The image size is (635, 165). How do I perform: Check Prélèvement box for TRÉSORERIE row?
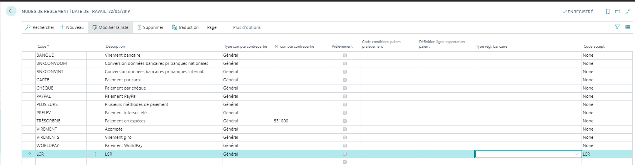point(345,121)
